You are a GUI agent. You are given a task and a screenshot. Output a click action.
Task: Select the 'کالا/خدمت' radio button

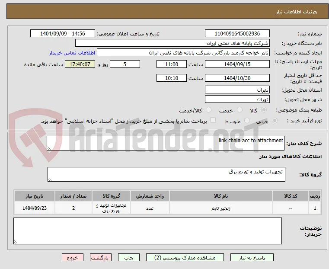point(208,110)
